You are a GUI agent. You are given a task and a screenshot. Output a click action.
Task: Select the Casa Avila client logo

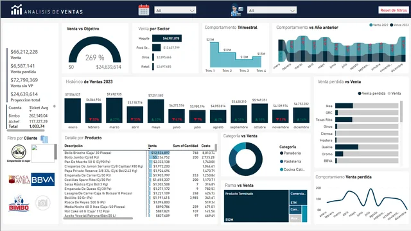[19, 180]
